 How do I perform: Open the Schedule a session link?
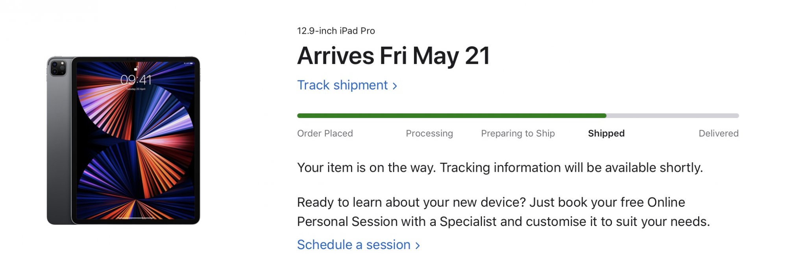pyautogui.click(x=353, y=245)
